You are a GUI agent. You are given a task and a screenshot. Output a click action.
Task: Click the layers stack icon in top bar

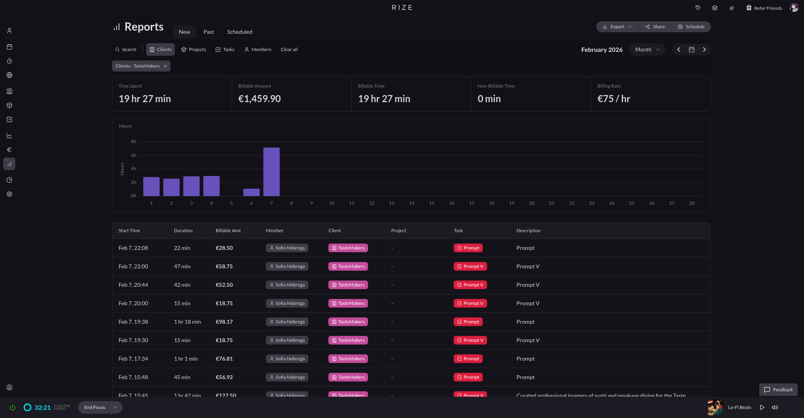click(715, 8)
